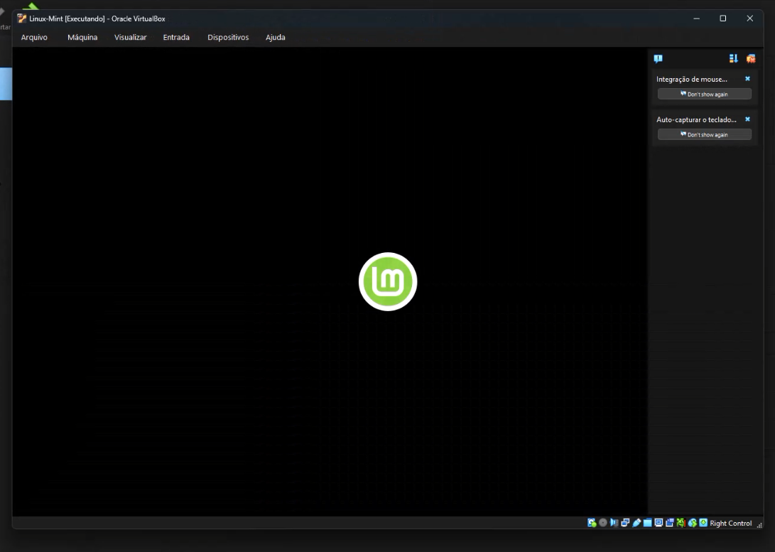Open the Visualizar menu
This screenshot has height=552, width=775.
coord(131,37)
